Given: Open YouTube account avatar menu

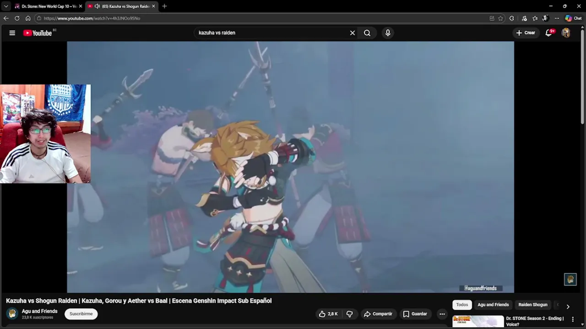Looking at the screenshot, I should pyautogui.click(x=566, y=33).
